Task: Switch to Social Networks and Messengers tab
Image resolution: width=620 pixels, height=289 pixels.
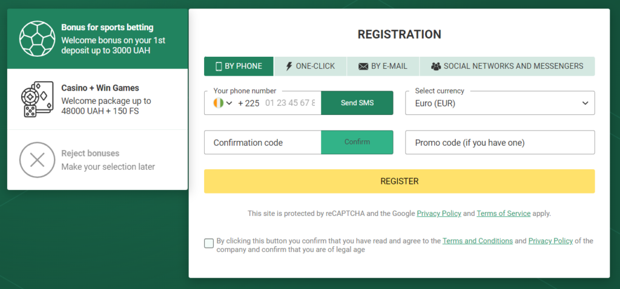Action: point(507,67)
